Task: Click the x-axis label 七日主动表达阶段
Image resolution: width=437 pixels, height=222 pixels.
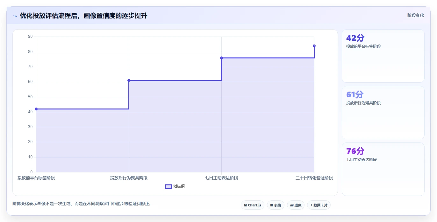Action: [221, 178]
